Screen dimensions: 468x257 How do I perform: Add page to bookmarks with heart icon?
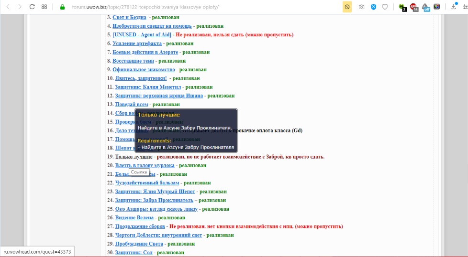385,7
